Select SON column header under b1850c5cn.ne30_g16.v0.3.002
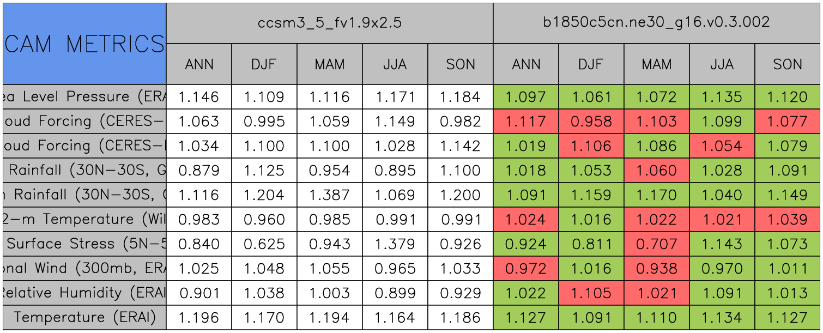 (787, 64)
